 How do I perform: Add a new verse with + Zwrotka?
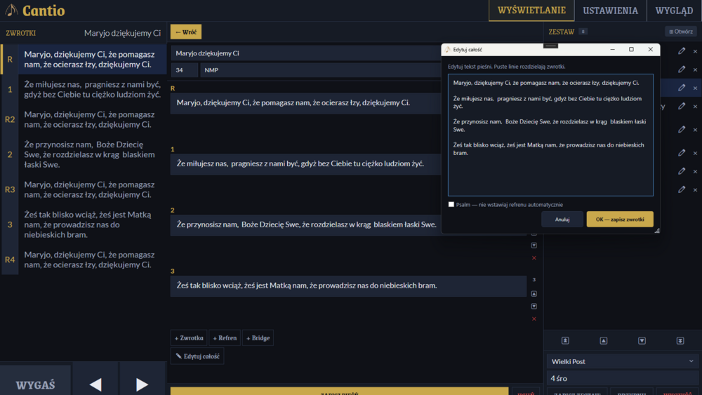[x=189, y=337]
